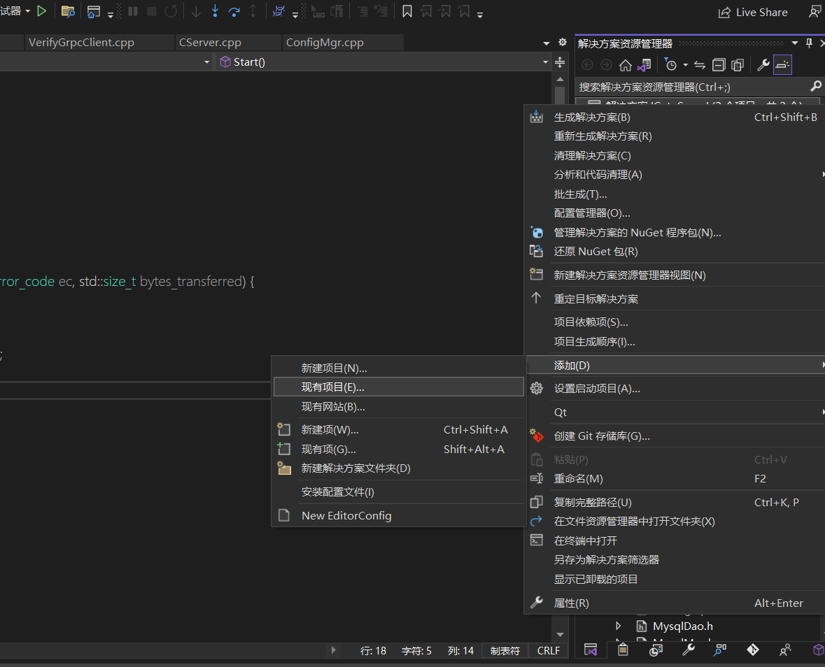The width and height of the screenshot is (825, 667).
Task: Open the debugger target dropdown arrow
Action: [x=28, y=11]
